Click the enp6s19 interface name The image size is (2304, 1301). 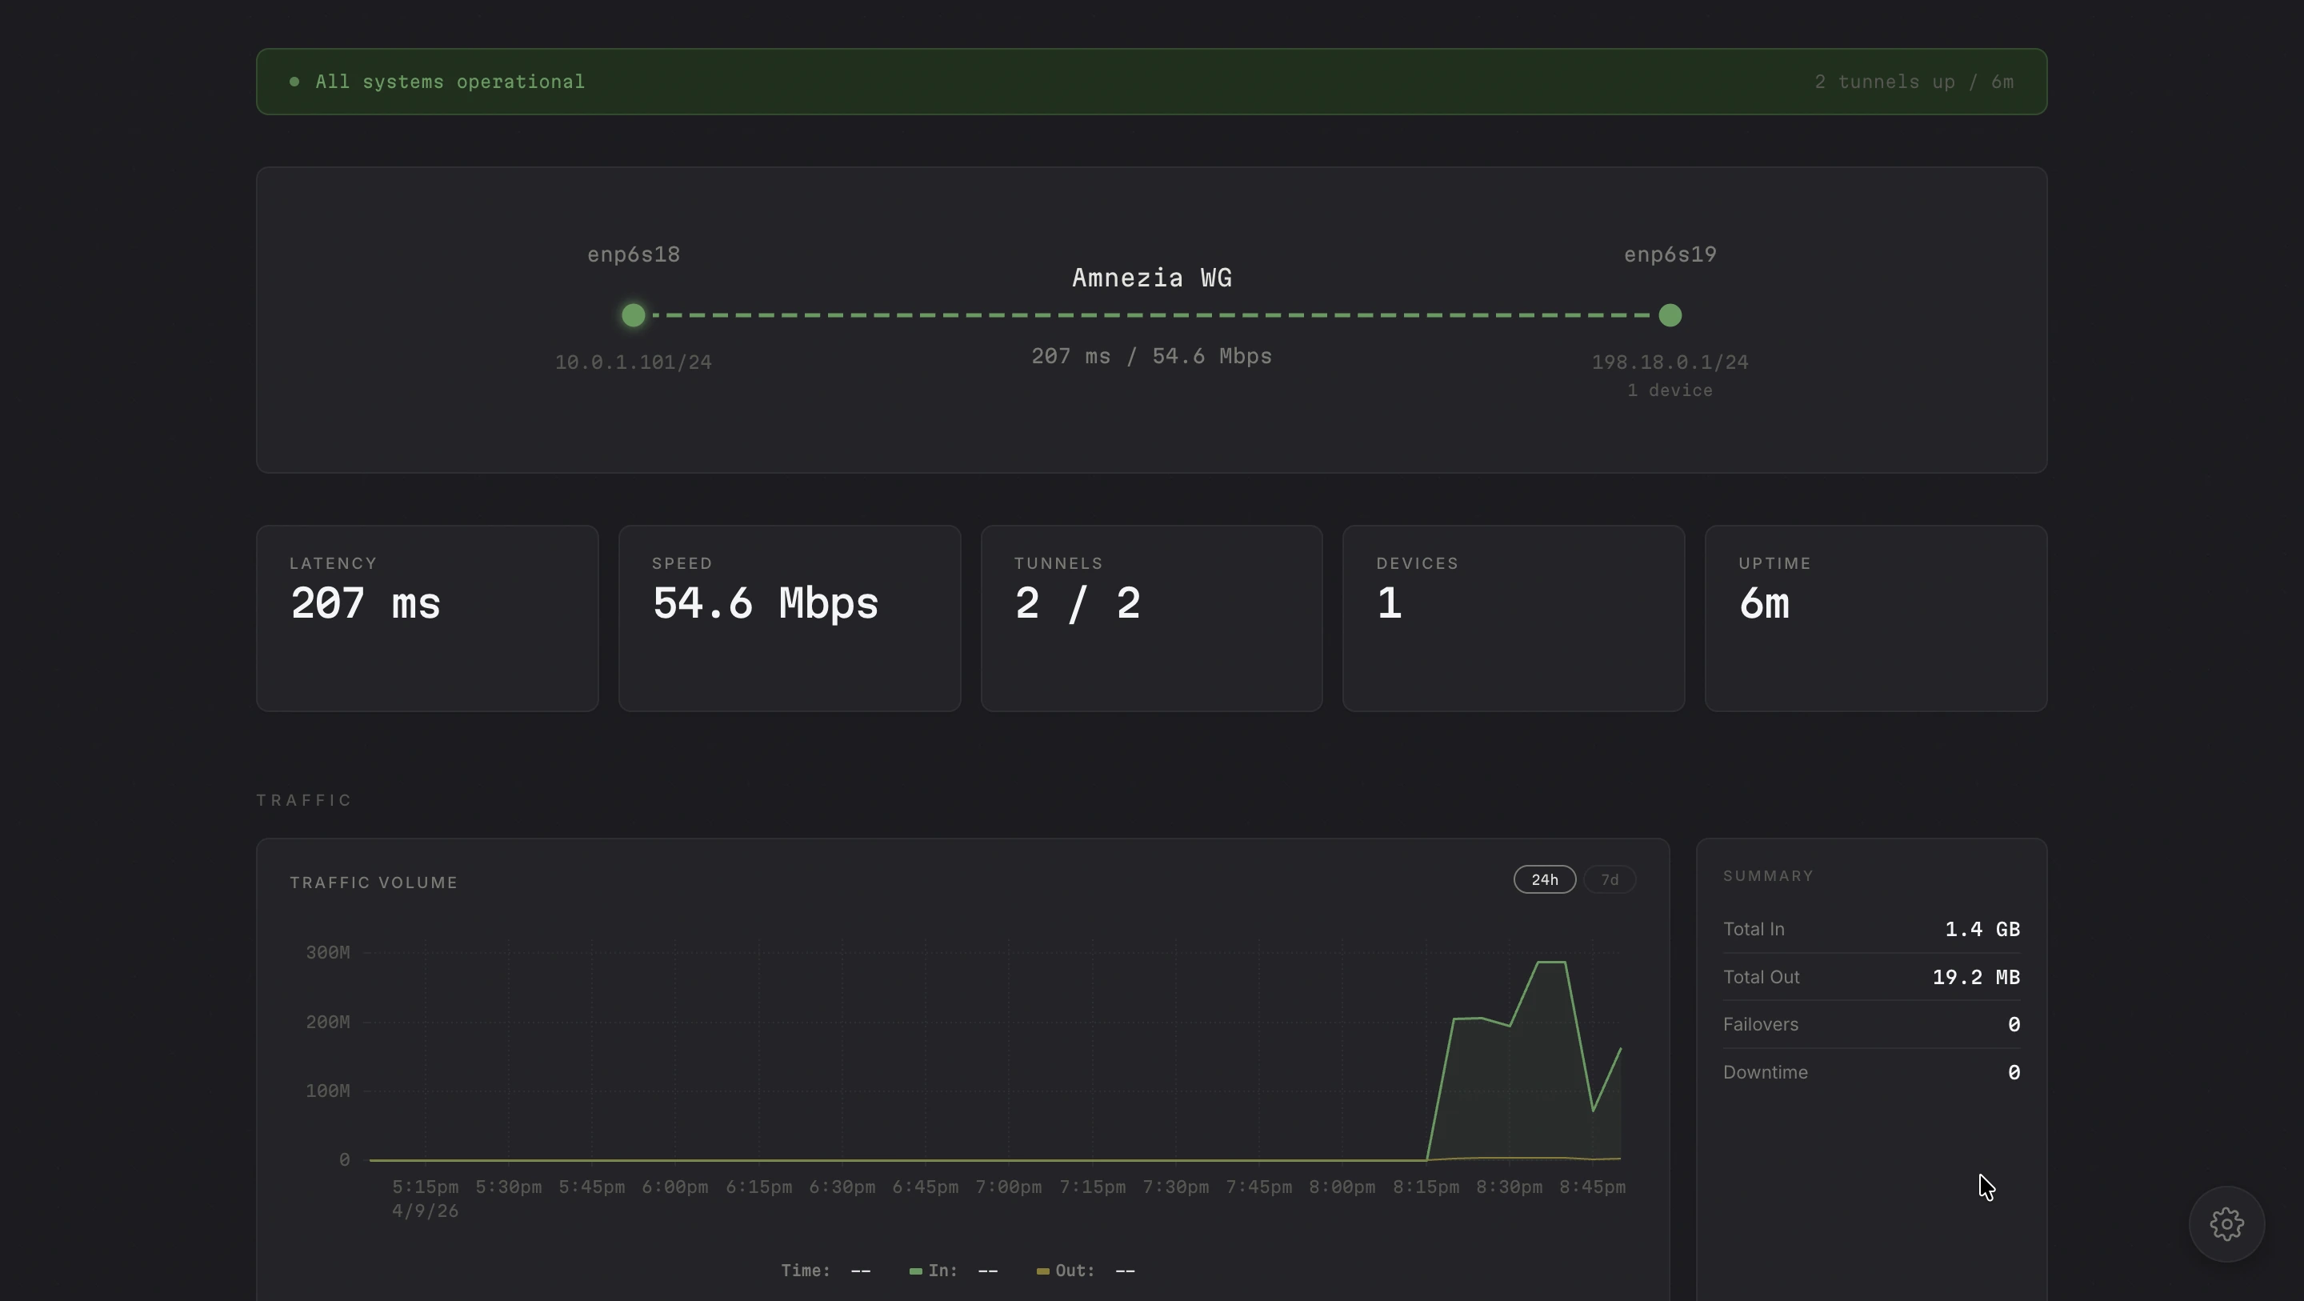point(1670,254)
